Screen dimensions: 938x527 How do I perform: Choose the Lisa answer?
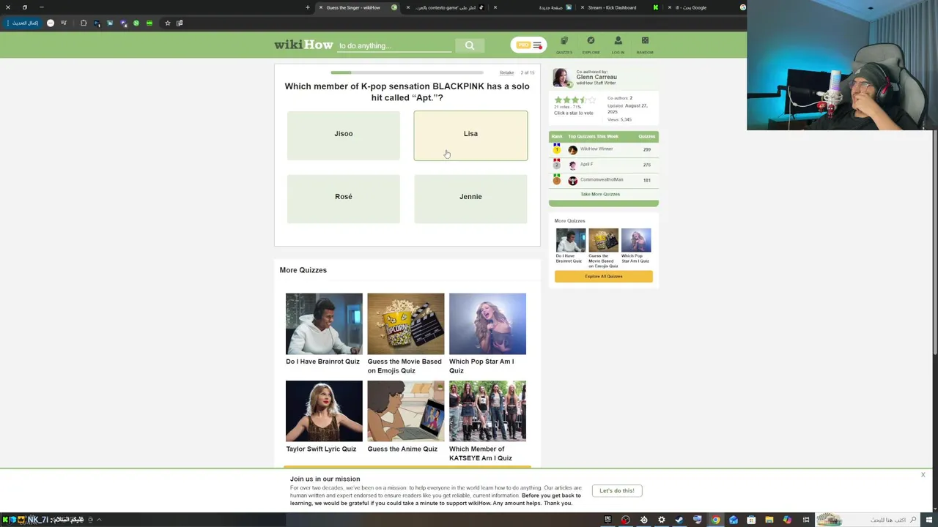tap(470, 135)
